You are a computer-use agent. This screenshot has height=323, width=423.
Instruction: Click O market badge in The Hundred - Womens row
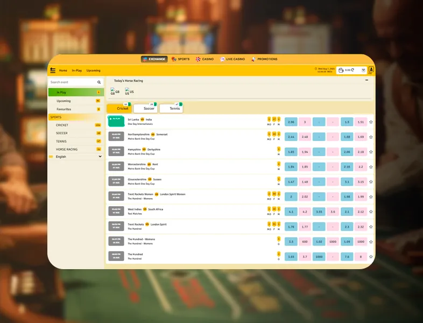click(279, 241)
